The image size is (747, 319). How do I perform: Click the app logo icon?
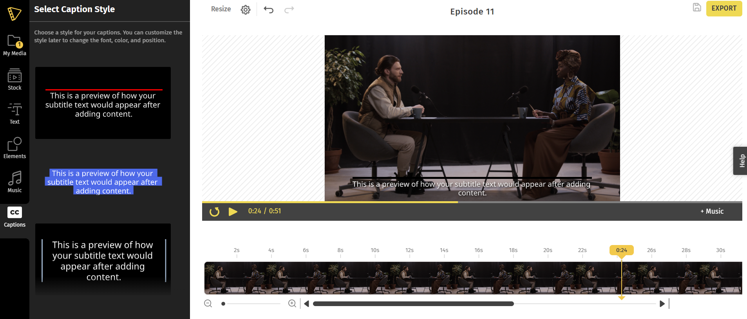tap(14, 14)
